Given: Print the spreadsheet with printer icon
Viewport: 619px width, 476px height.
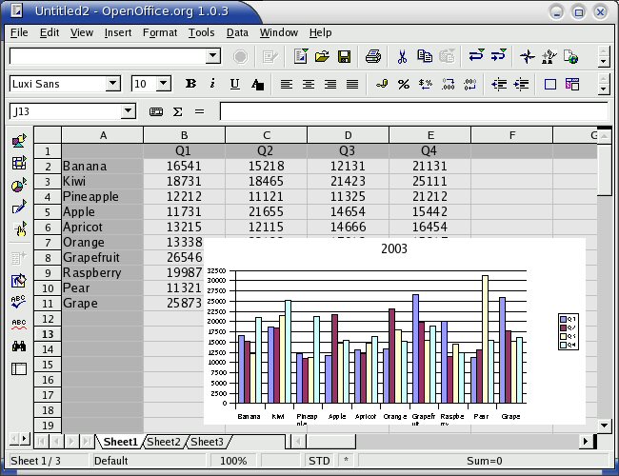Looking at the screenshot, I should pos(372,56).
